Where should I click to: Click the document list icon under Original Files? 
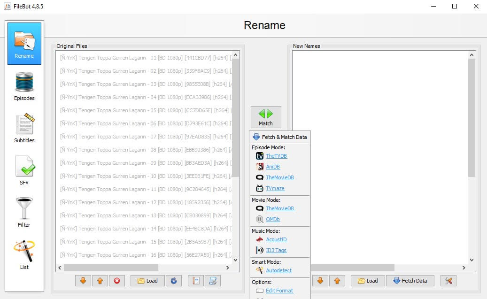(x=196, y=281)
